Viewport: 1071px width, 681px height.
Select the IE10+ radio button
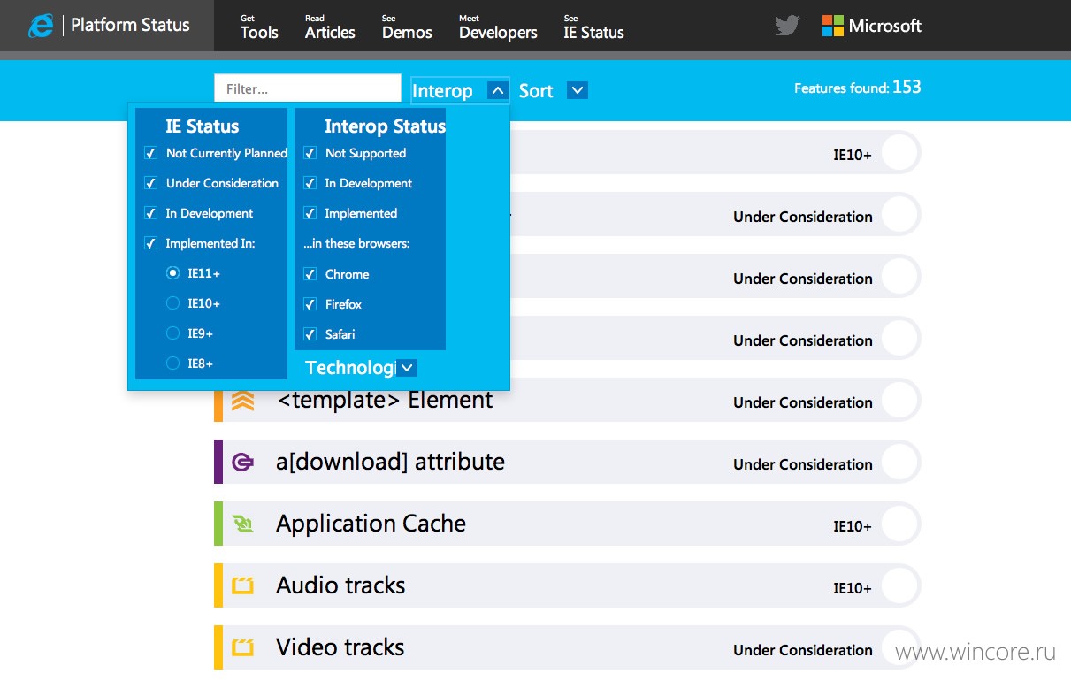(172, 303)
